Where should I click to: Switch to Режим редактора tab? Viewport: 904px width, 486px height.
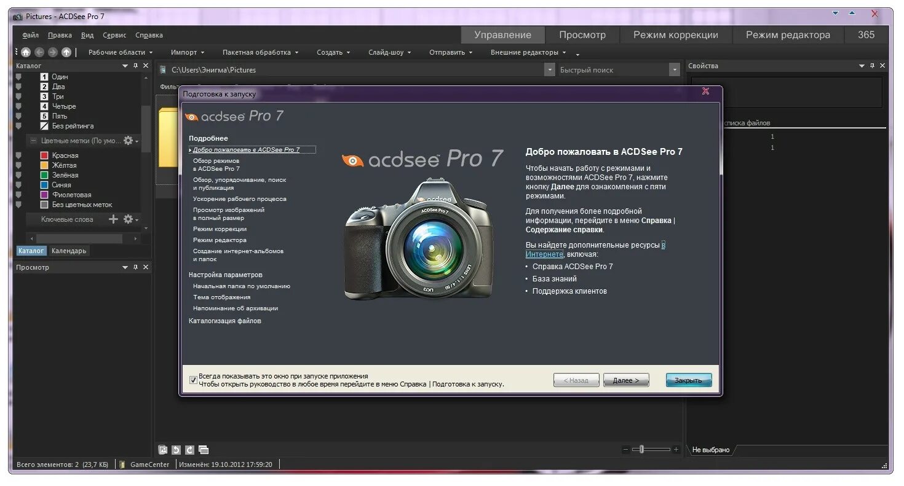pos(788,35)
